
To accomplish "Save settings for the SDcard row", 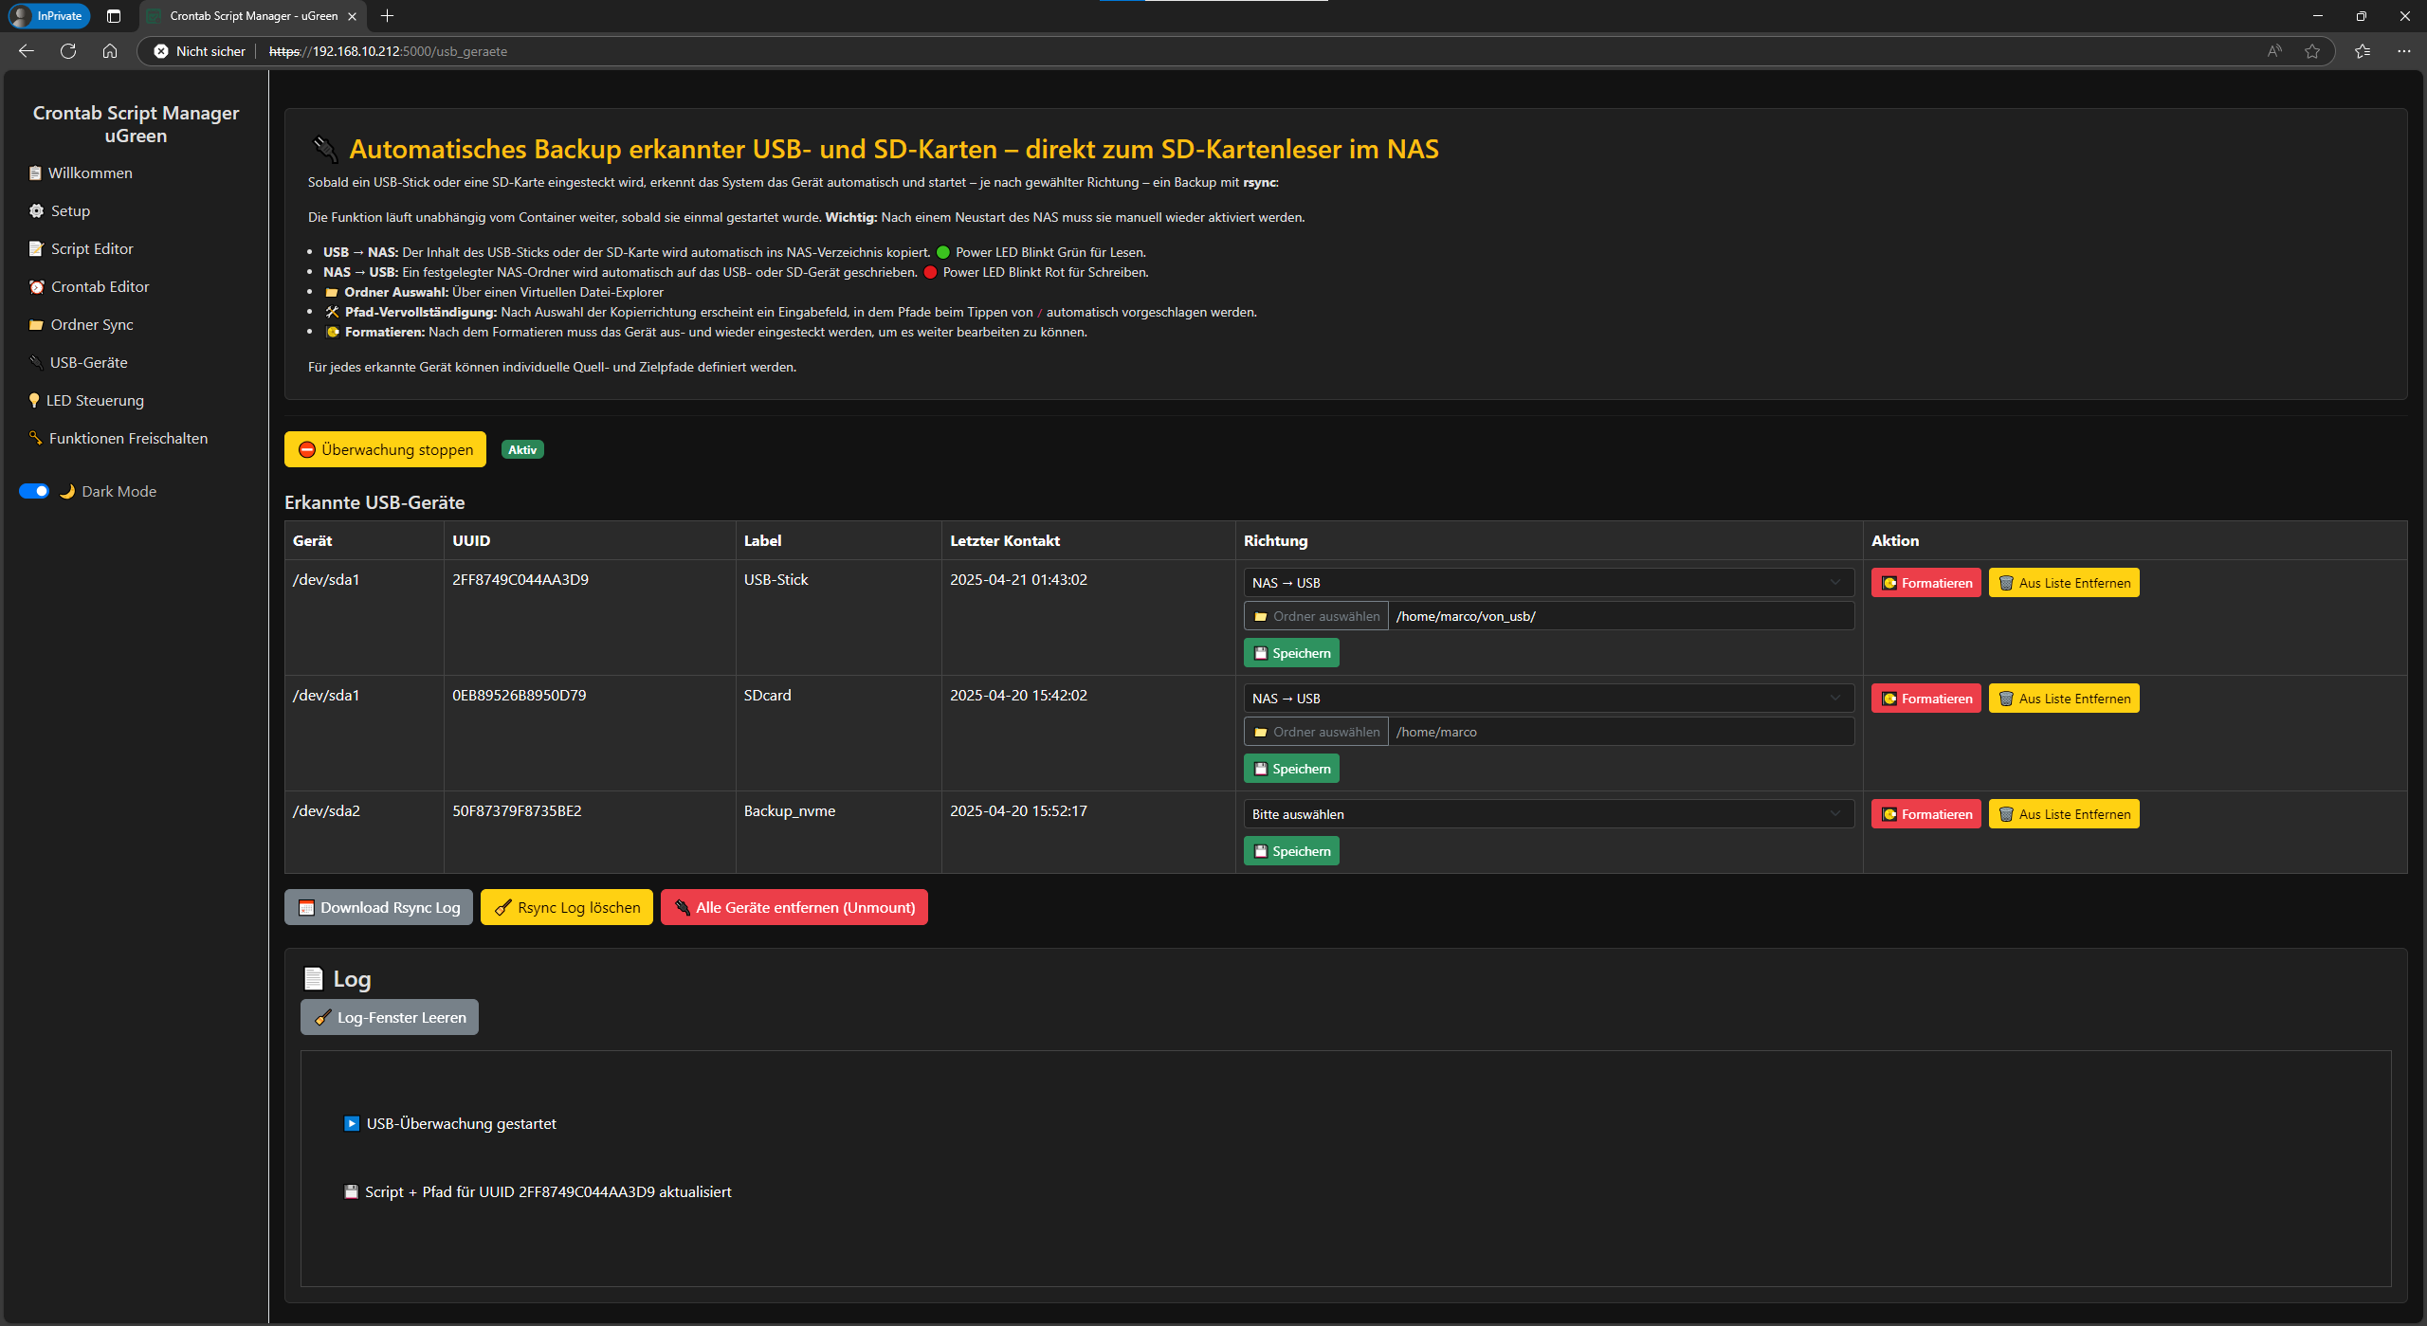I will point(1291,769).
